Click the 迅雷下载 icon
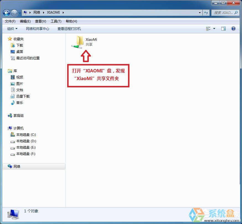The height and width of the screenshot is (224, 242). pyautogui.click(x=13, y=96)
